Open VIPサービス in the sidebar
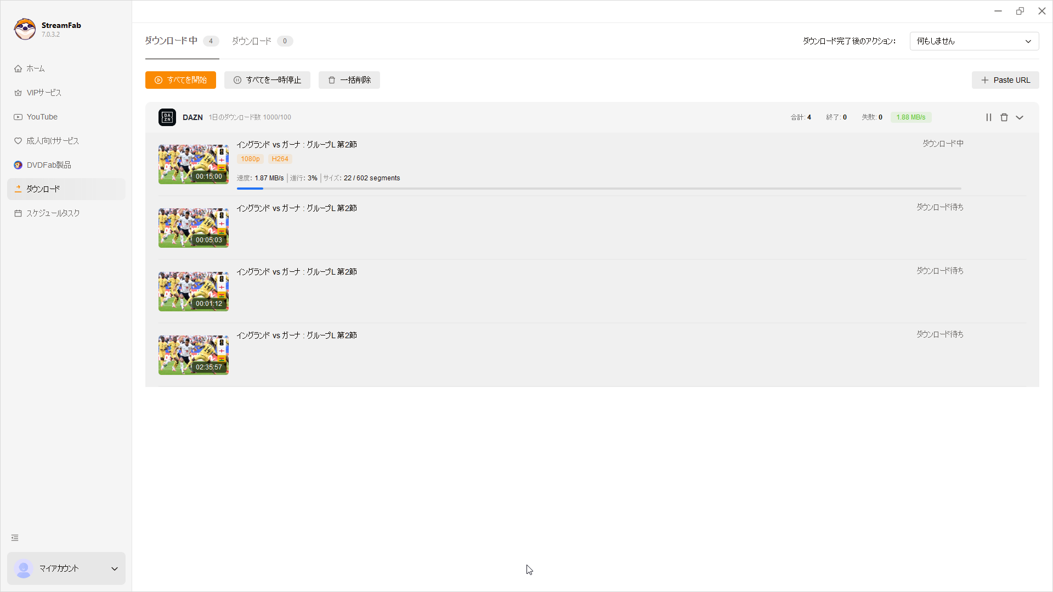Image resolution: width=1053 pixels, height=592 pixels. point(66,93)
